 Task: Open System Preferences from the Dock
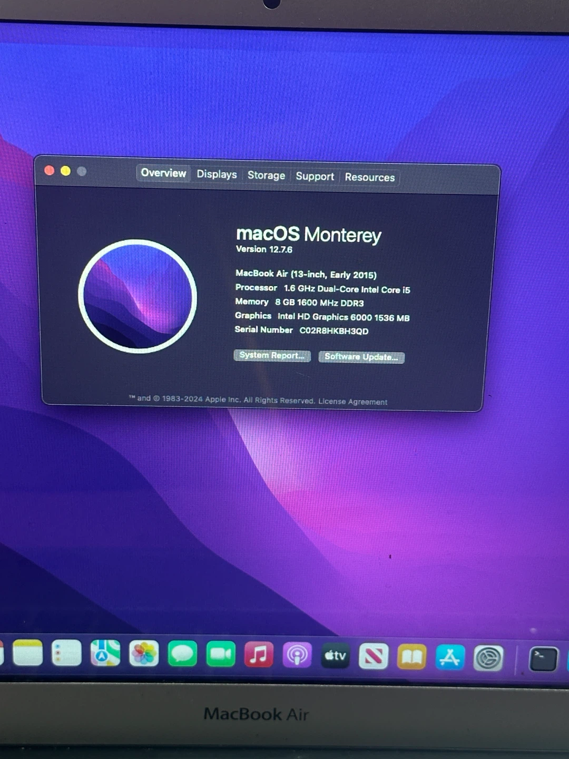pos(488,658)
